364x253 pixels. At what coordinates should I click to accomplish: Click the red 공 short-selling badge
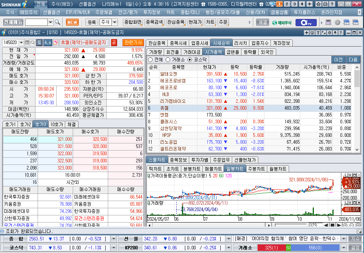coord(114,43)
